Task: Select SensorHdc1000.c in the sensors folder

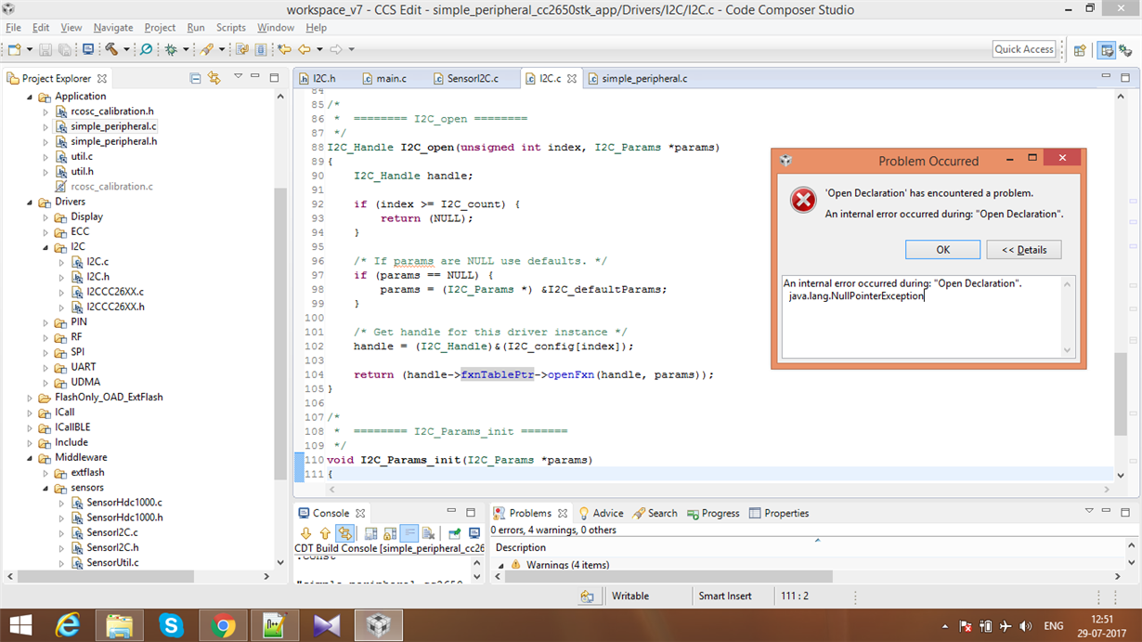Action: 124,503
